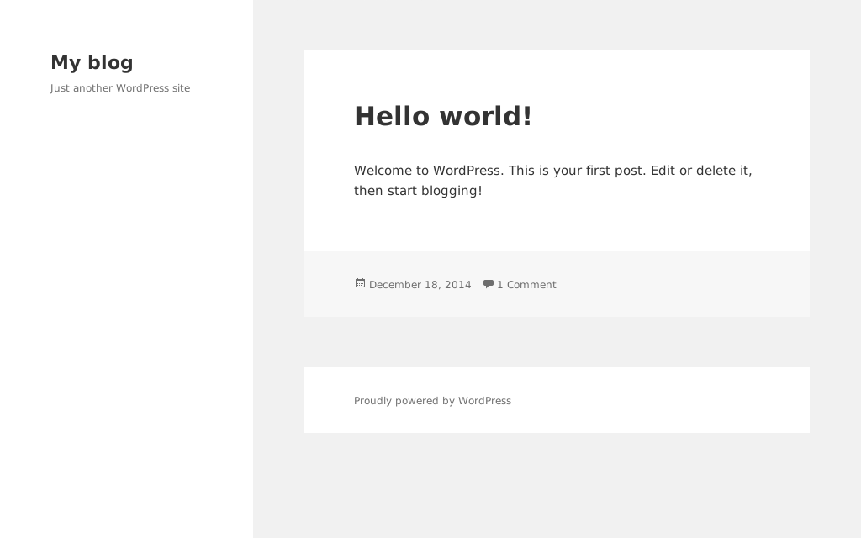The image size is (861, 538).
Task: Open the Hello world! post title
Action: pyautogui.click(x=442, y=117)
